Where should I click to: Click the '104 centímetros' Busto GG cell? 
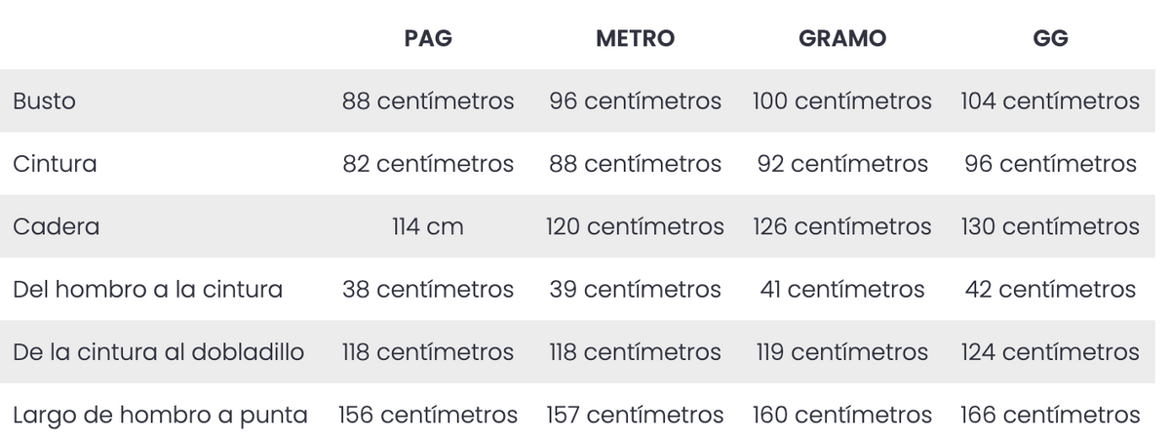tap(1050, 101)
